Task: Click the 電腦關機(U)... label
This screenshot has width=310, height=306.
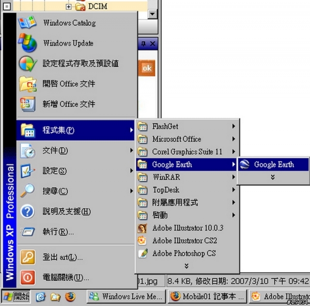Action: click(x=66, y=277)
